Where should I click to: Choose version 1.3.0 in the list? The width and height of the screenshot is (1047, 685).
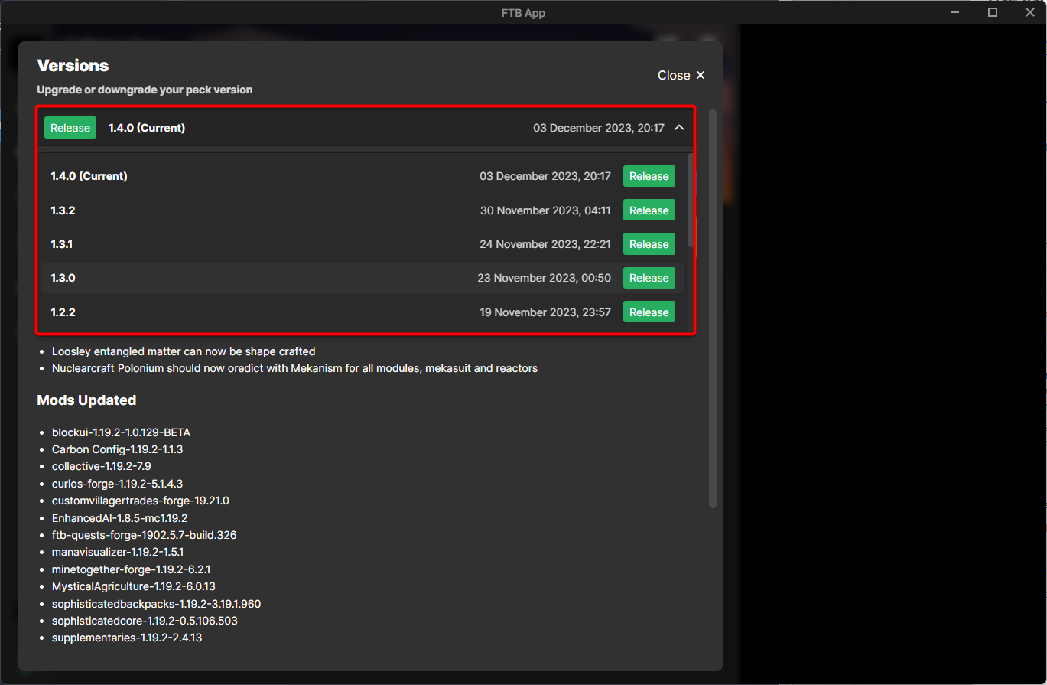[x=363, y=278]
